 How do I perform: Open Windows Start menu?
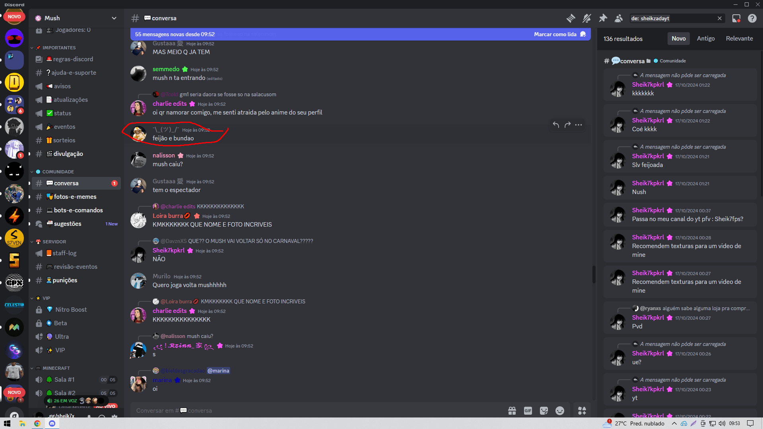7,423
